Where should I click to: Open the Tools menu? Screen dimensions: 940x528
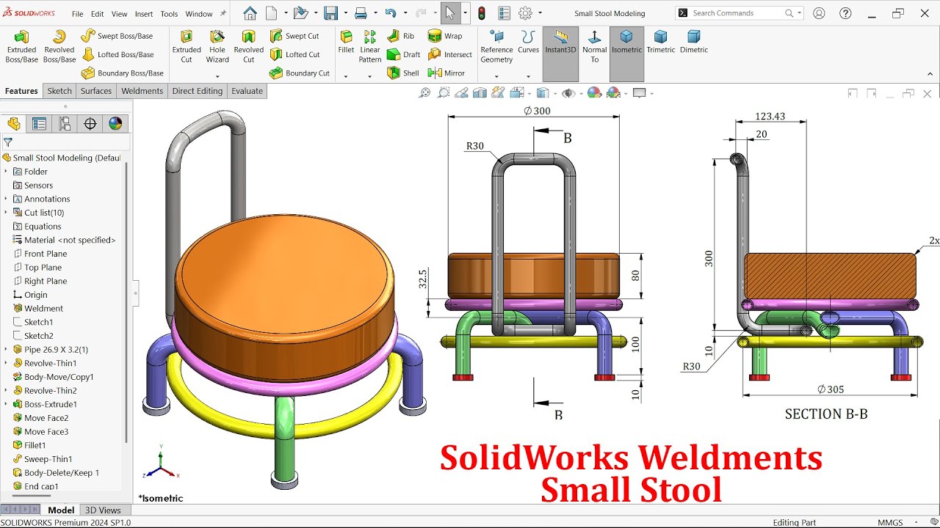(169, 14)
